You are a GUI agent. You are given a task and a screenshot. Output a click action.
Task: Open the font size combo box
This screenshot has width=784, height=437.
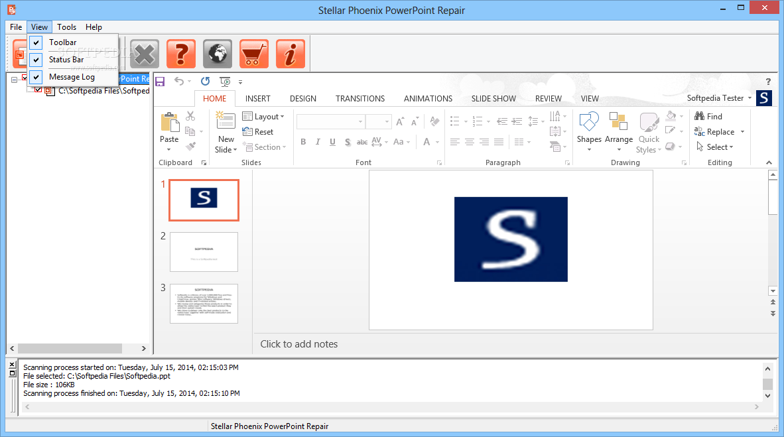[377, 121]
